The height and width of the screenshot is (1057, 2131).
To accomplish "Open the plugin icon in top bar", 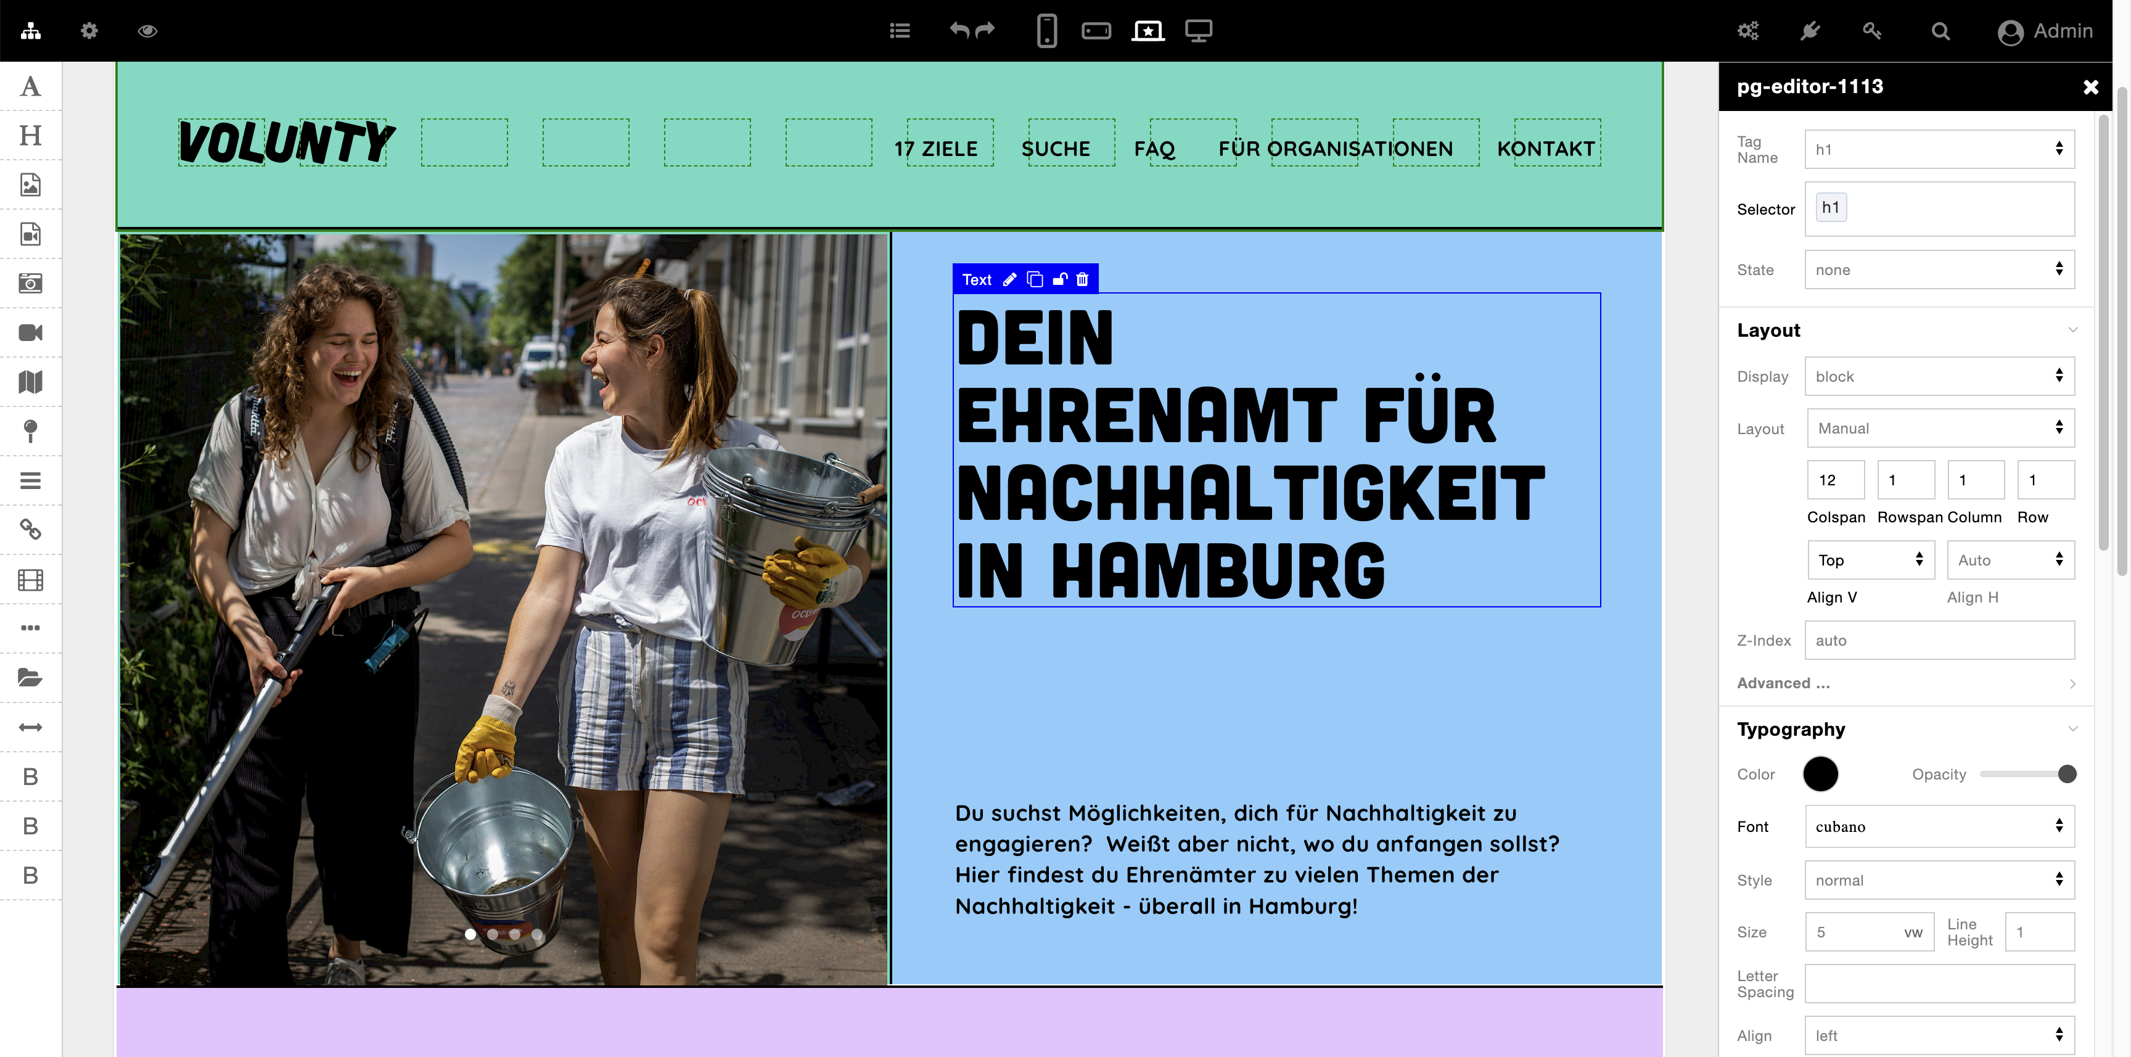I will (x=1810, y=31).
